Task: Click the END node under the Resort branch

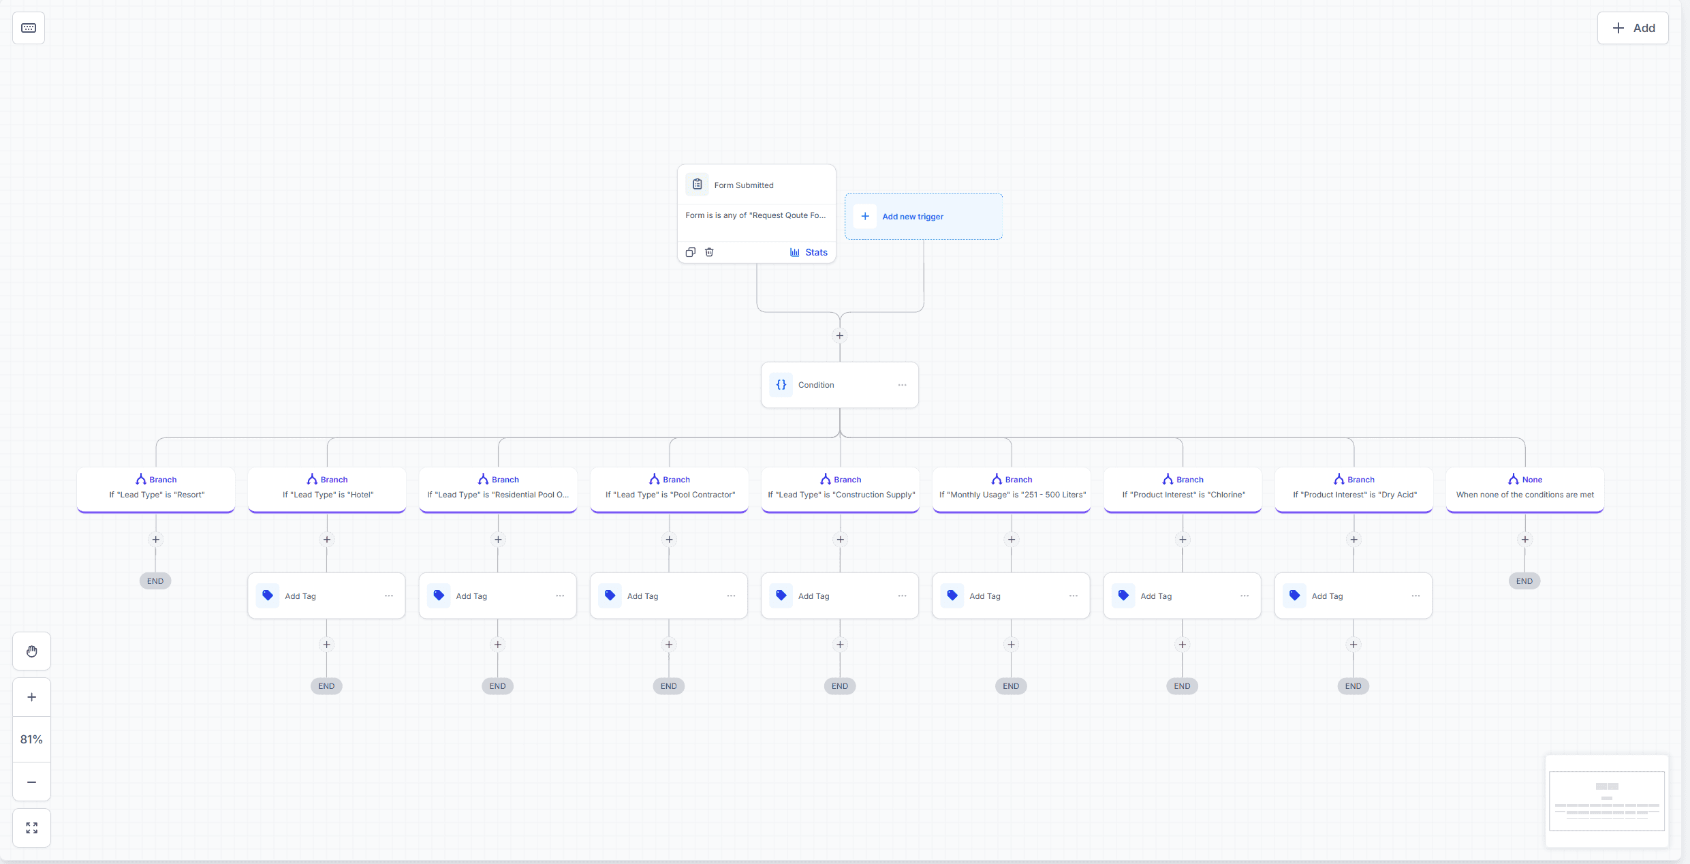Action: pos(155,581)
